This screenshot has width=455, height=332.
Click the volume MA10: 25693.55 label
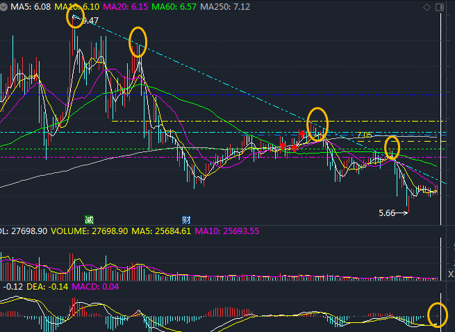pyautogui.click(x=227, y=231)
